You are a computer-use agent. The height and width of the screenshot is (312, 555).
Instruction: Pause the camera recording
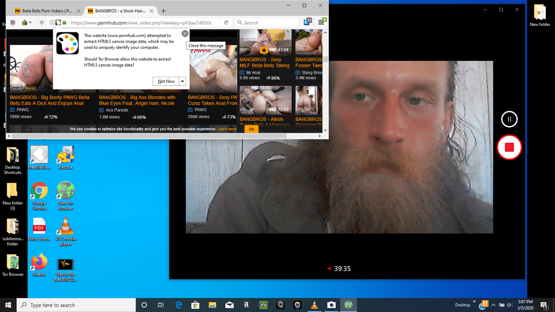pyautogui.click(x=509, y=119)
